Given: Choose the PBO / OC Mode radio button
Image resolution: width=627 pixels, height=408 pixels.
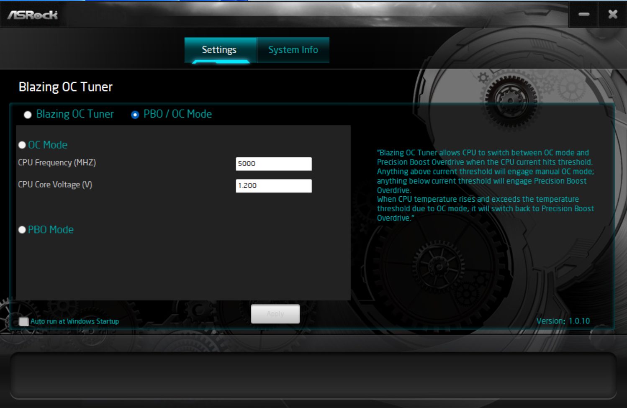Looking at the screenshot, I should tap(135, 115).
